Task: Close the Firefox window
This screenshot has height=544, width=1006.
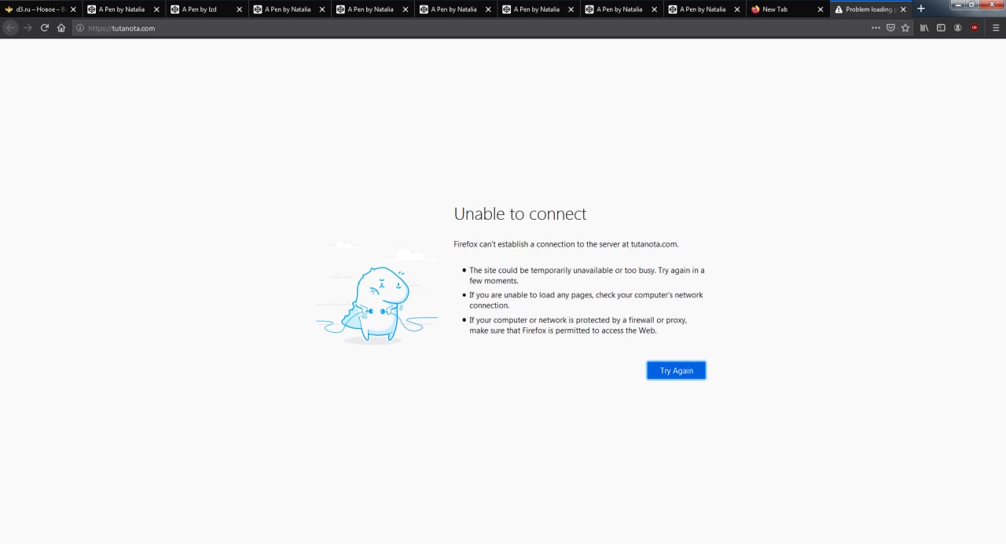Action: click(x=992, y=4)
